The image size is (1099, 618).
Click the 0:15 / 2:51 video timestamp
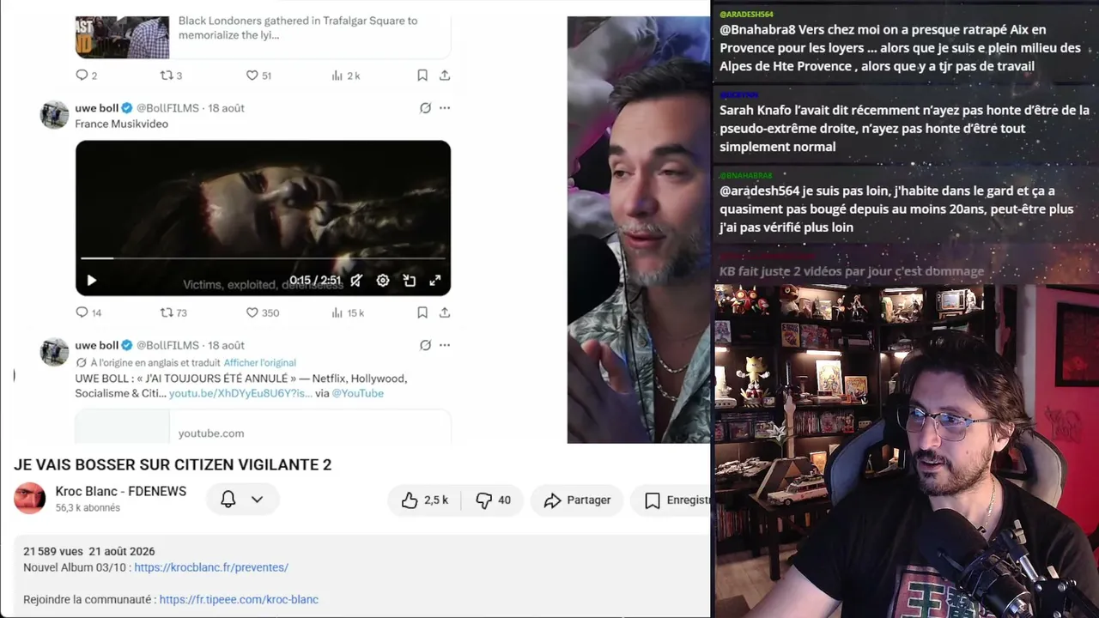pos(315,280)
